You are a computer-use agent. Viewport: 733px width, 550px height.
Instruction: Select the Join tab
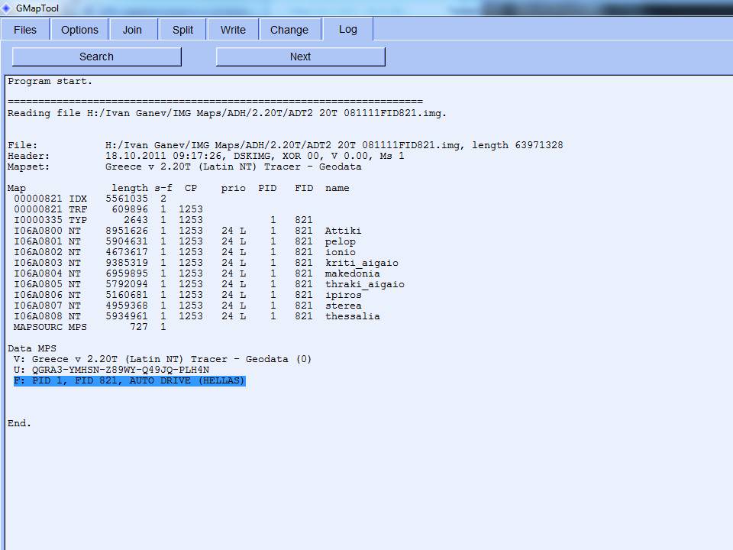(x=132, y=30)
